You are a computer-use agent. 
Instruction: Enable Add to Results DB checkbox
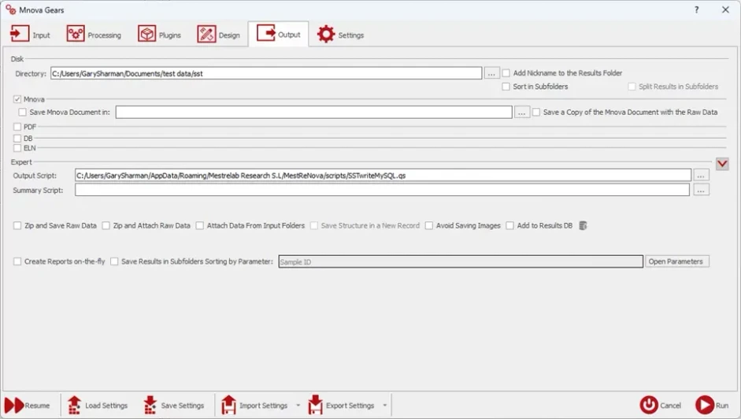pyautogui.click(x=509, y=225)
